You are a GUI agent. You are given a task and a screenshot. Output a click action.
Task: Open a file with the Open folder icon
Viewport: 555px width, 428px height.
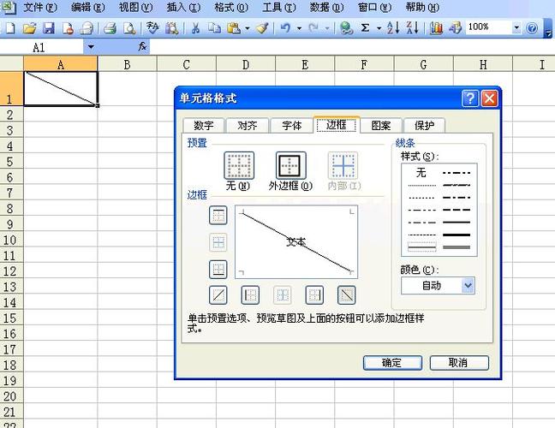tap(30, 28)
